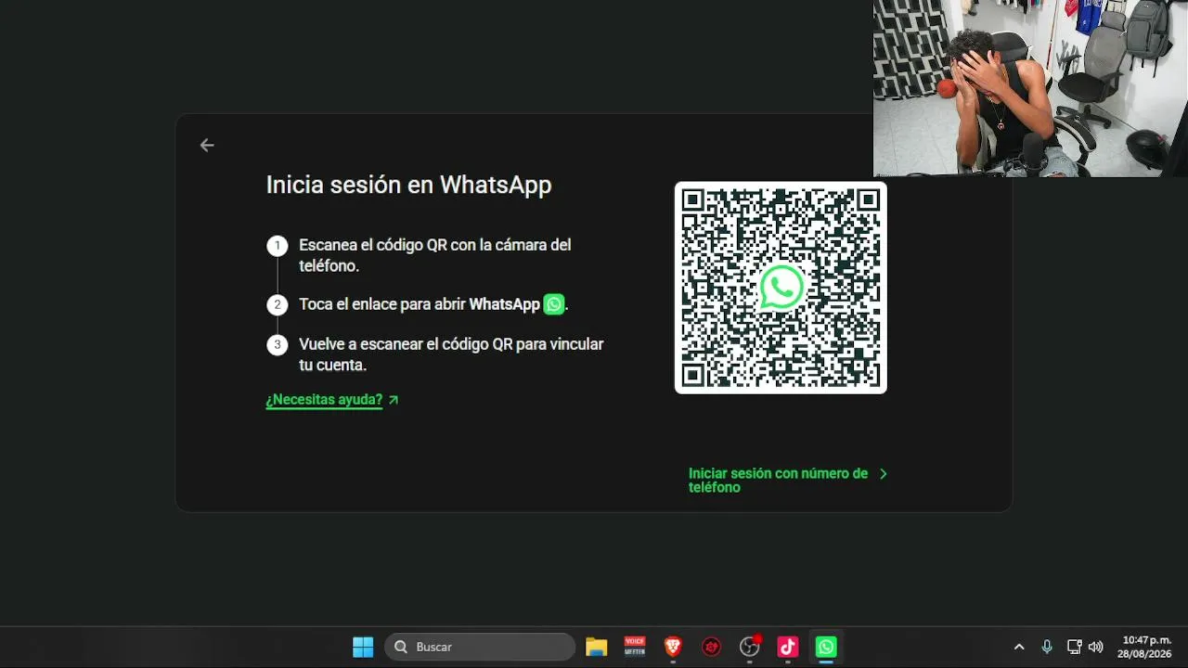
Task: Show hidden system tray icons
Action: [1019, 647]
